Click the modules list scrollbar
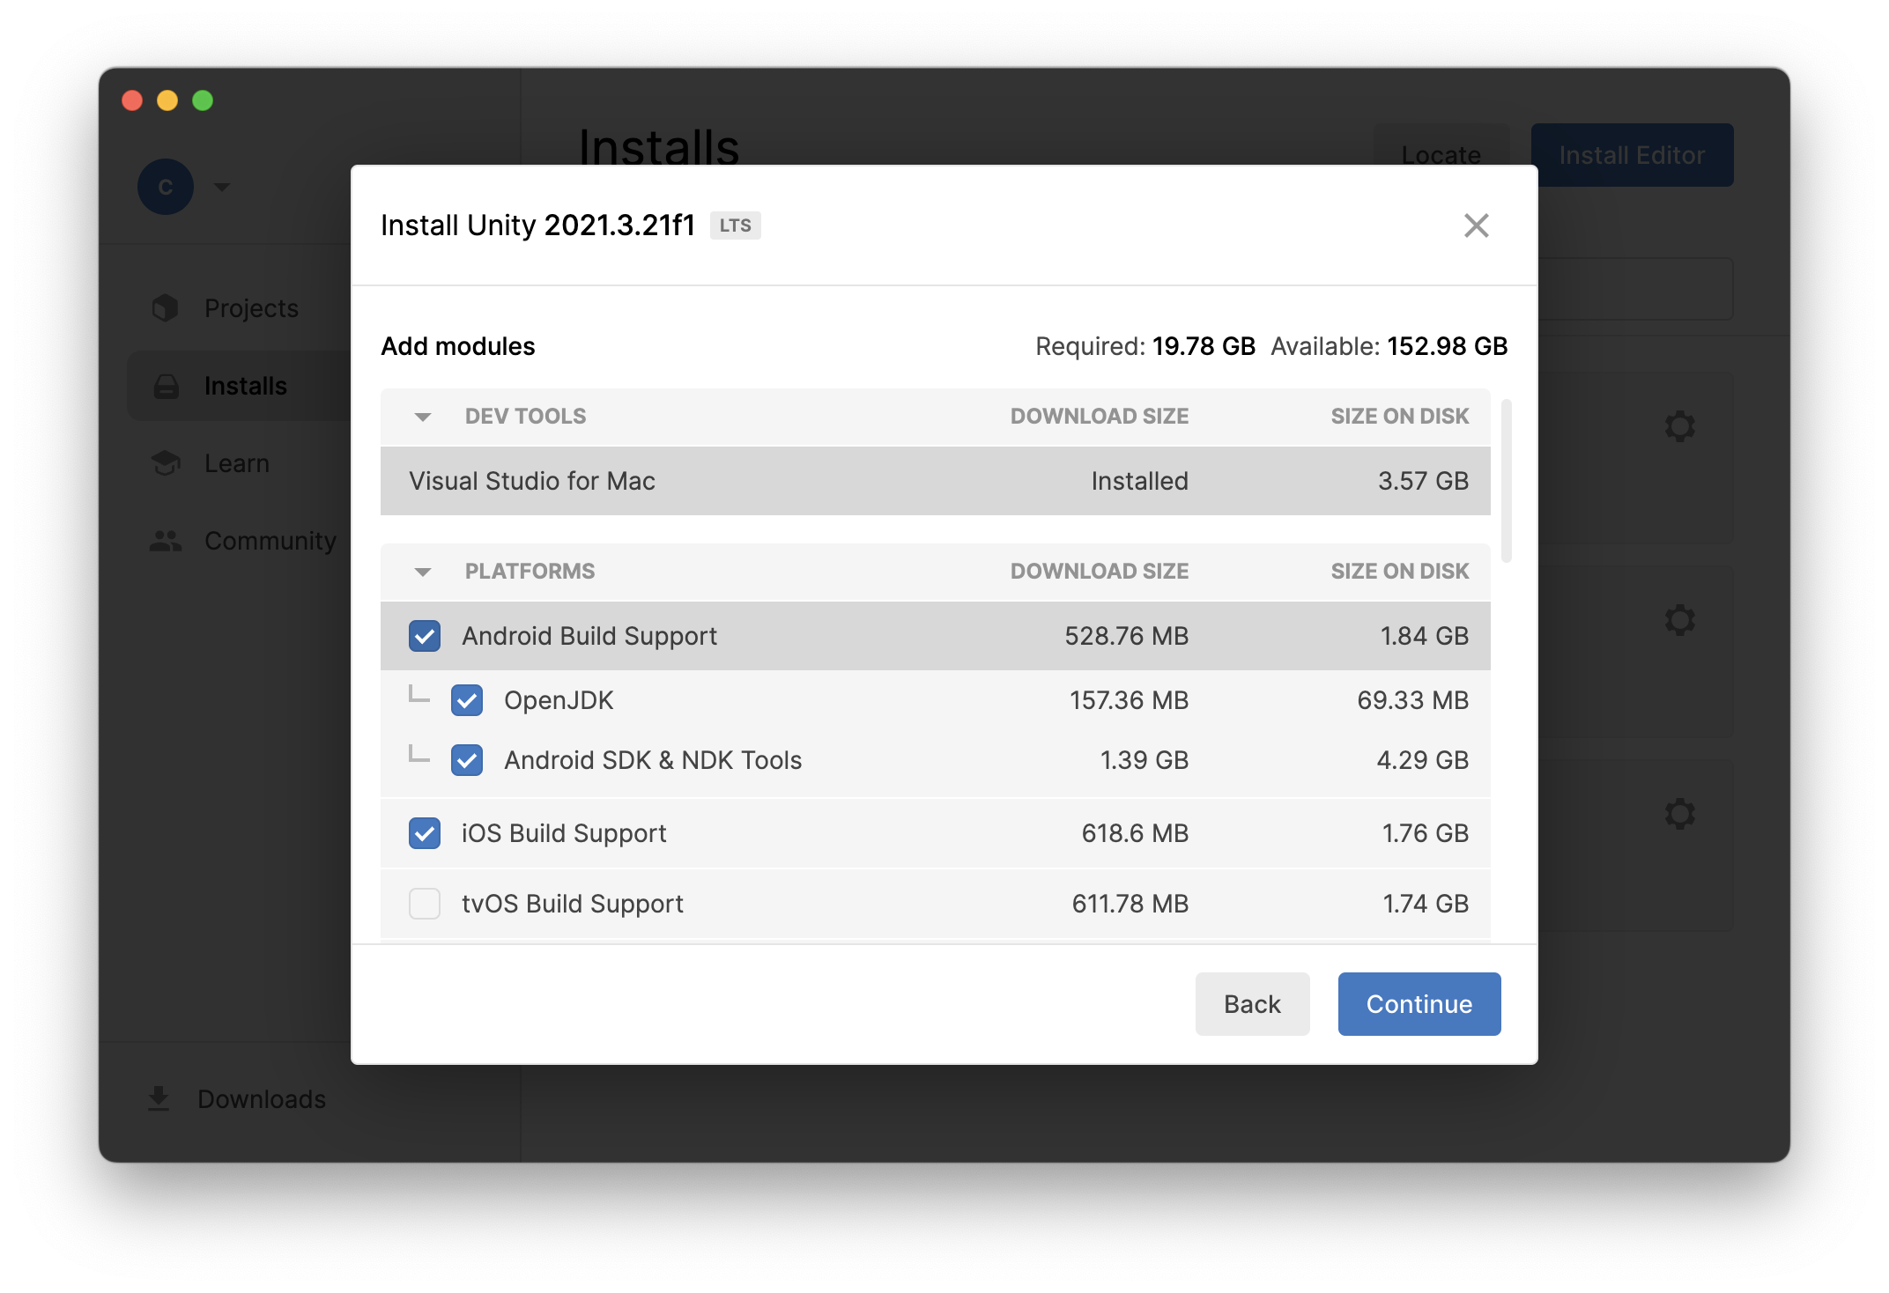The image size is (1889, 1293). (1507, 481)
